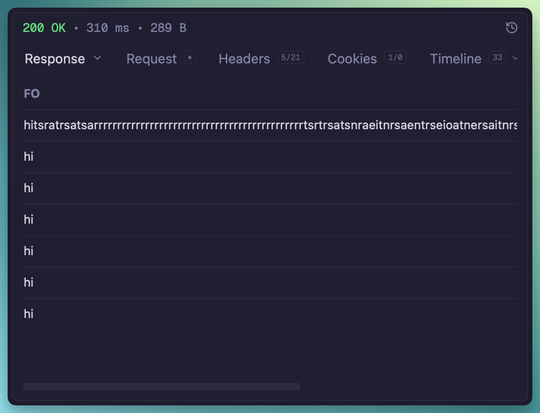The height and width of the screenshot is (413, 540).
Task: Click the 1/0 badge next to Cookies
Action: click(395, 58)
